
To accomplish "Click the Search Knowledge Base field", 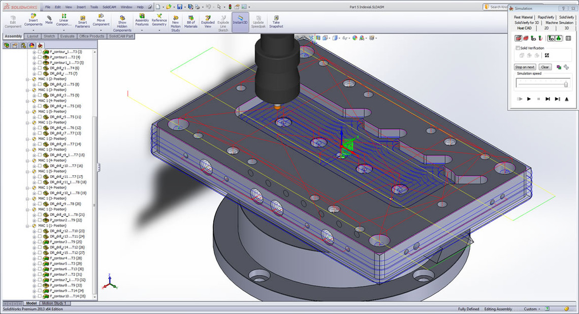I will [x=496, y=7].
